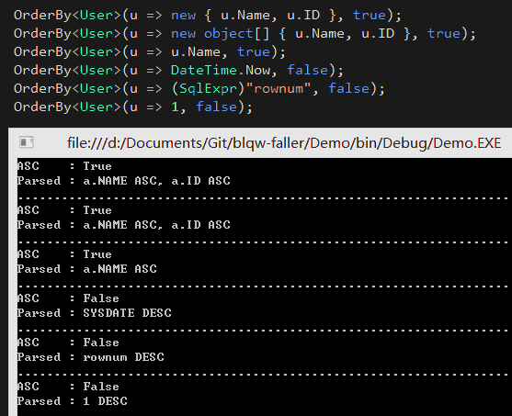The width and height of the screenshot is (512, 416).
Task: Click the Parsed 1 DESC output line
Action: [73, 401]
